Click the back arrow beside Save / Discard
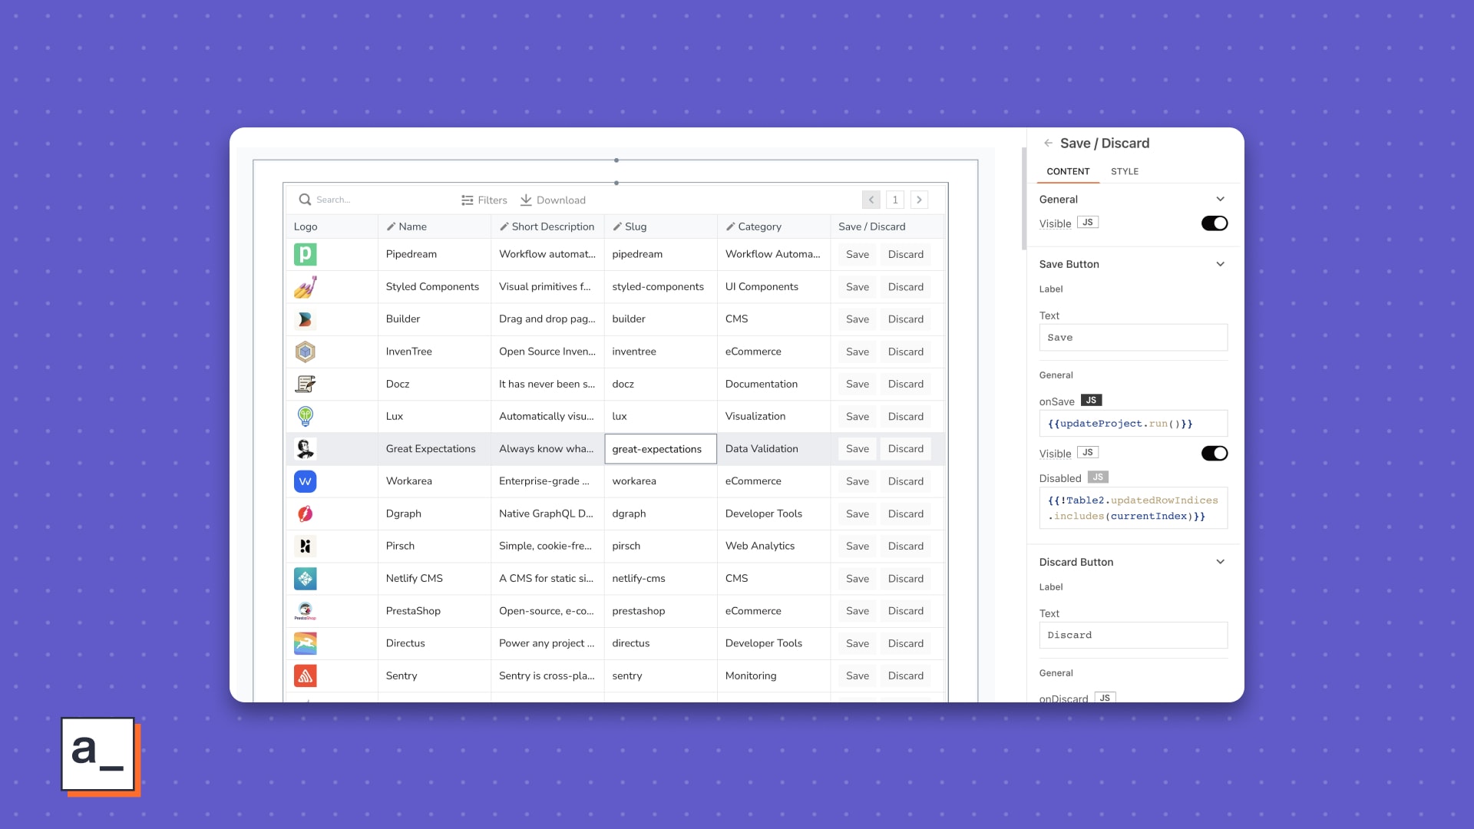This screenshot has width=1474, height=829. tap(1048, 144)
